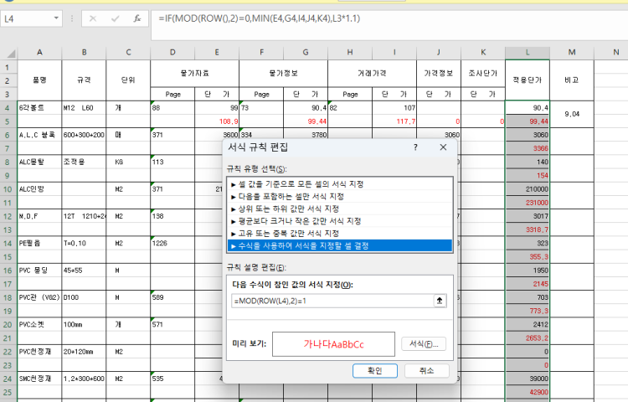Image resolution: width=628 pixels, height=402 pixels.
Task: Select rule type 셀 값을 기준으로 모든 셀의 서식 지정
Action: [340, 183]
